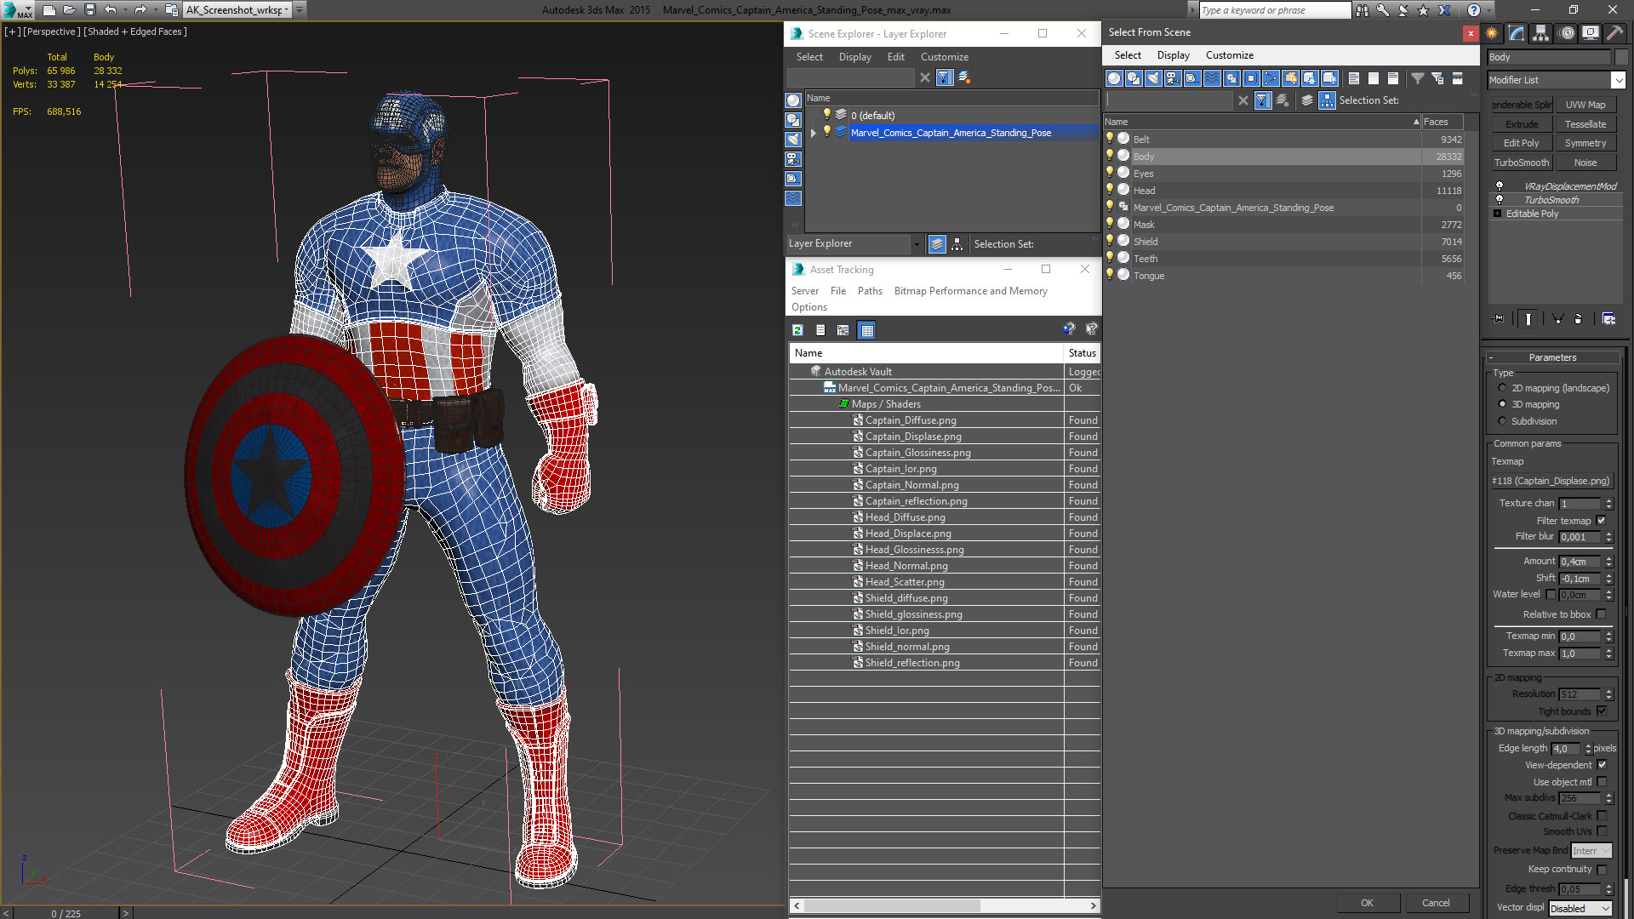This screenshot has height=919, width=1634.
Task: Toggle Relative to bbox checkbox
Action: coord(1601,614)
